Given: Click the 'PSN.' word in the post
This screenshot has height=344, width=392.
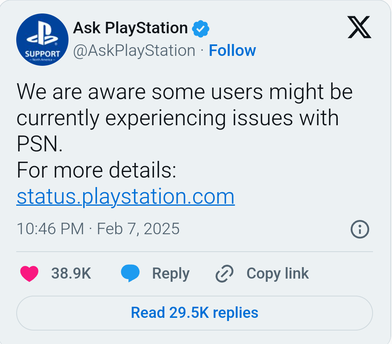Looking at the screenshot, I should pyautogui.click(x=40, y=144).
